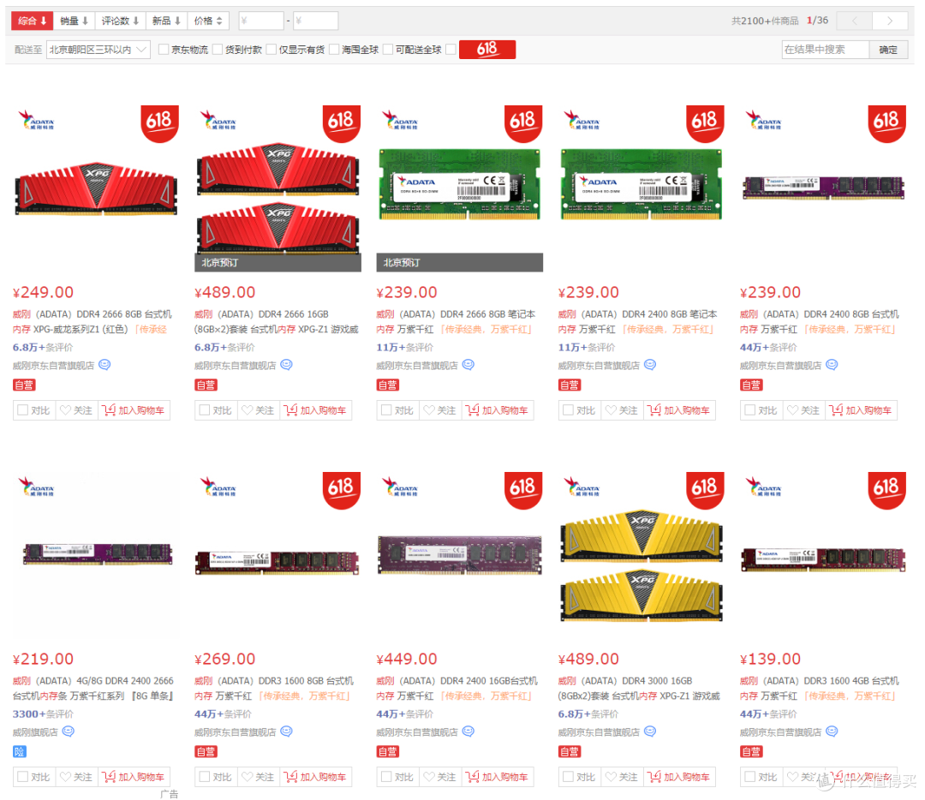The width and height of the screenshot is (925, 800).
Task: Click 自营 badge on ¥449 item
Action: coord(388,752)
